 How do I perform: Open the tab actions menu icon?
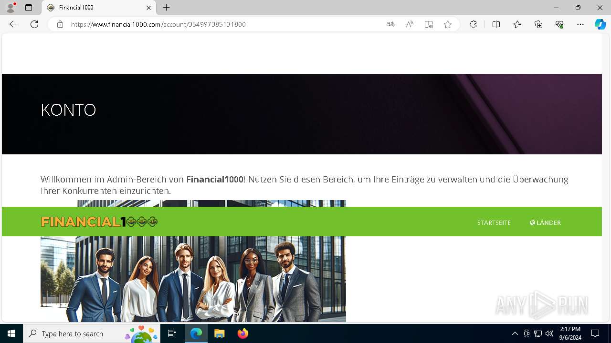[x=29, y=8]
